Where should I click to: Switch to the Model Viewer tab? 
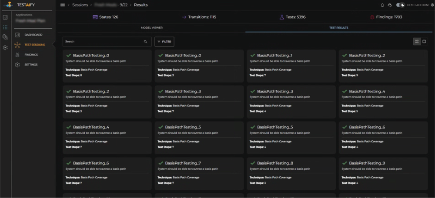point(151,27)
